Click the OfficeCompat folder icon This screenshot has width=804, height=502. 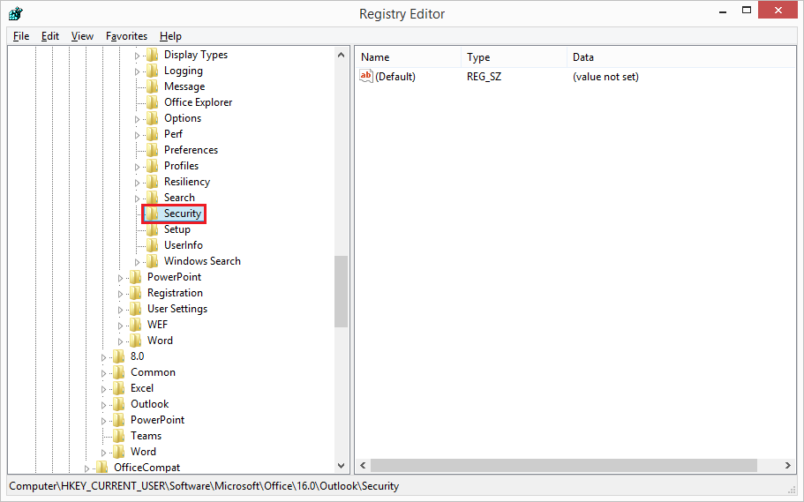[102, 468]
